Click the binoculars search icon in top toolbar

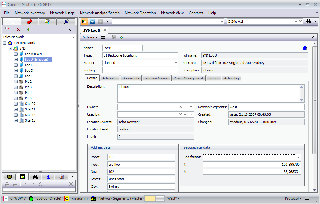pyautogui.click(x=308, y=22)
